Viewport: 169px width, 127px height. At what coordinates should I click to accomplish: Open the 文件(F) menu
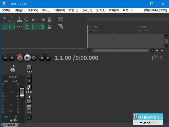[7, 10]
